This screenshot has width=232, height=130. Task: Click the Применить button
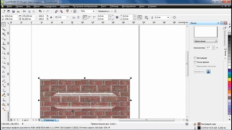pos(199,71)
